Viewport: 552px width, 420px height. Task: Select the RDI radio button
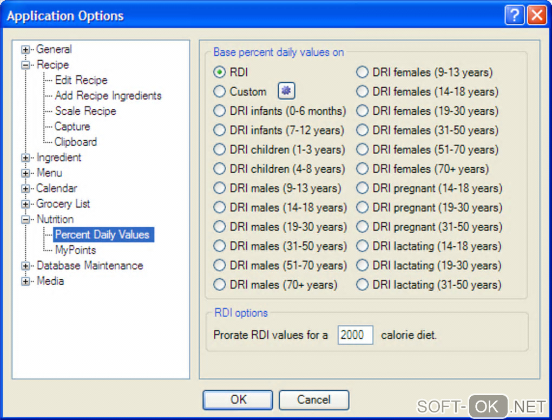(220, 72)
